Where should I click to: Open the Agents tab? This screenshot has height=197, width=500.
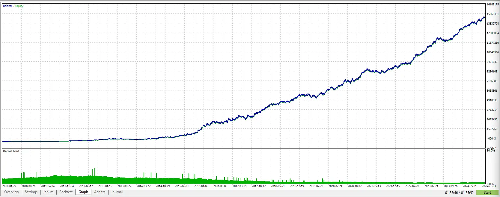(100, 192)
